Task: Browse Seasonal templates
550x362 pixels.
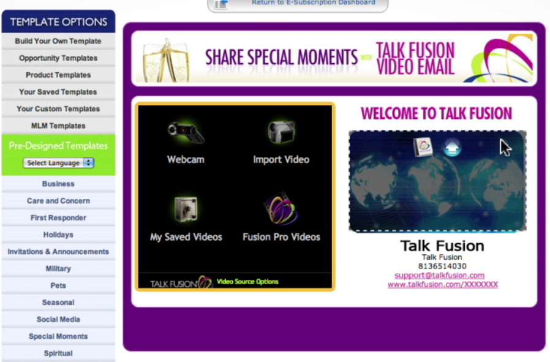Action: (58, 303)
